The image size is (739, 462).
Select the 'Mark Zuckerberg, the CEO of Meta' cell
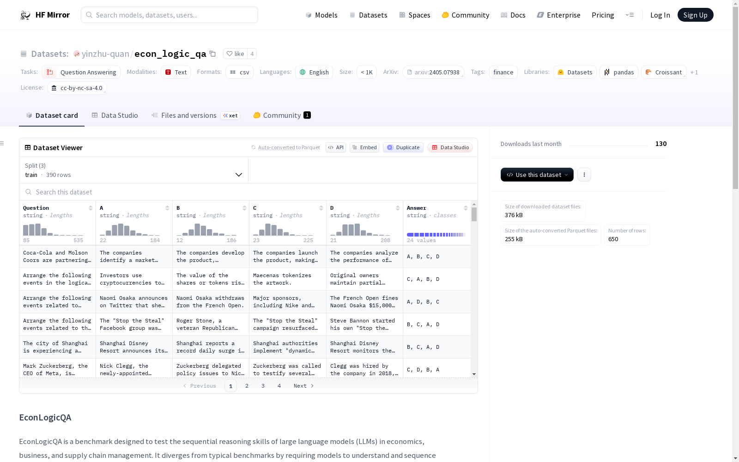(x=58, y=368)
